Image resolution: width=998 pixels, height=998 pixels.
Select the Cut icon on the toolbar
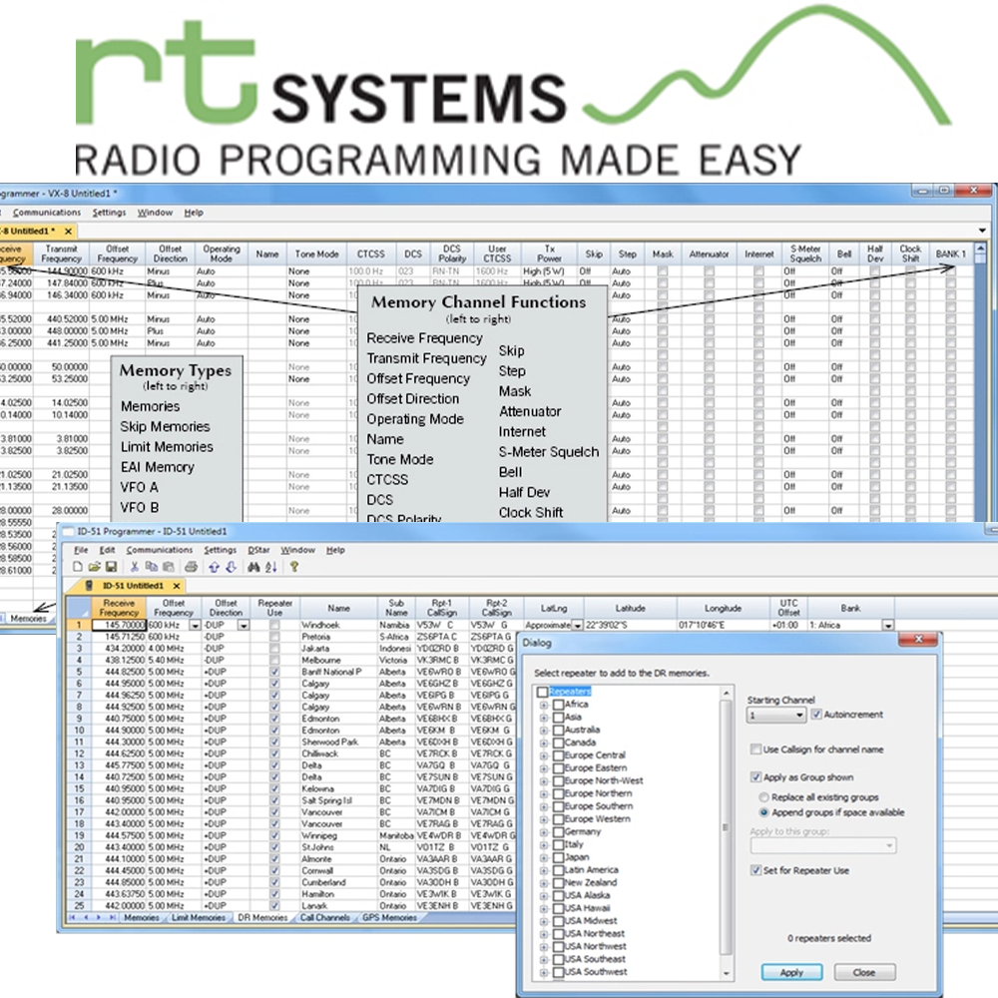(x=133, y=566)
